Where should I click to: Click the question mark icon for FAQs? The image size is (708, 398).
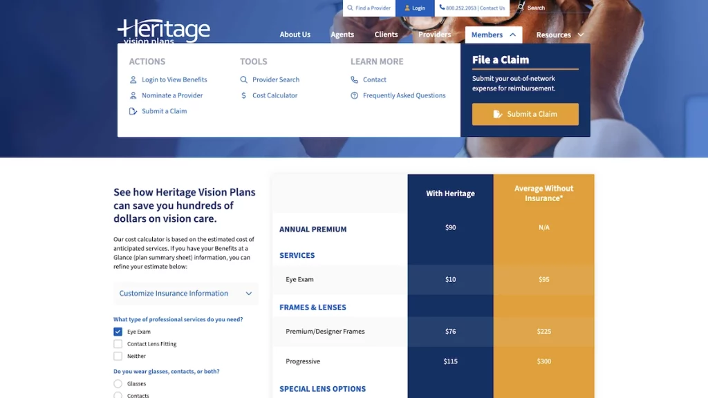pos(355,95)
